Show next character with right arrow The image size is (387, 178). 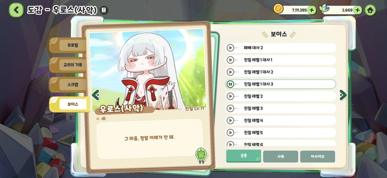[x=343, y=95]
